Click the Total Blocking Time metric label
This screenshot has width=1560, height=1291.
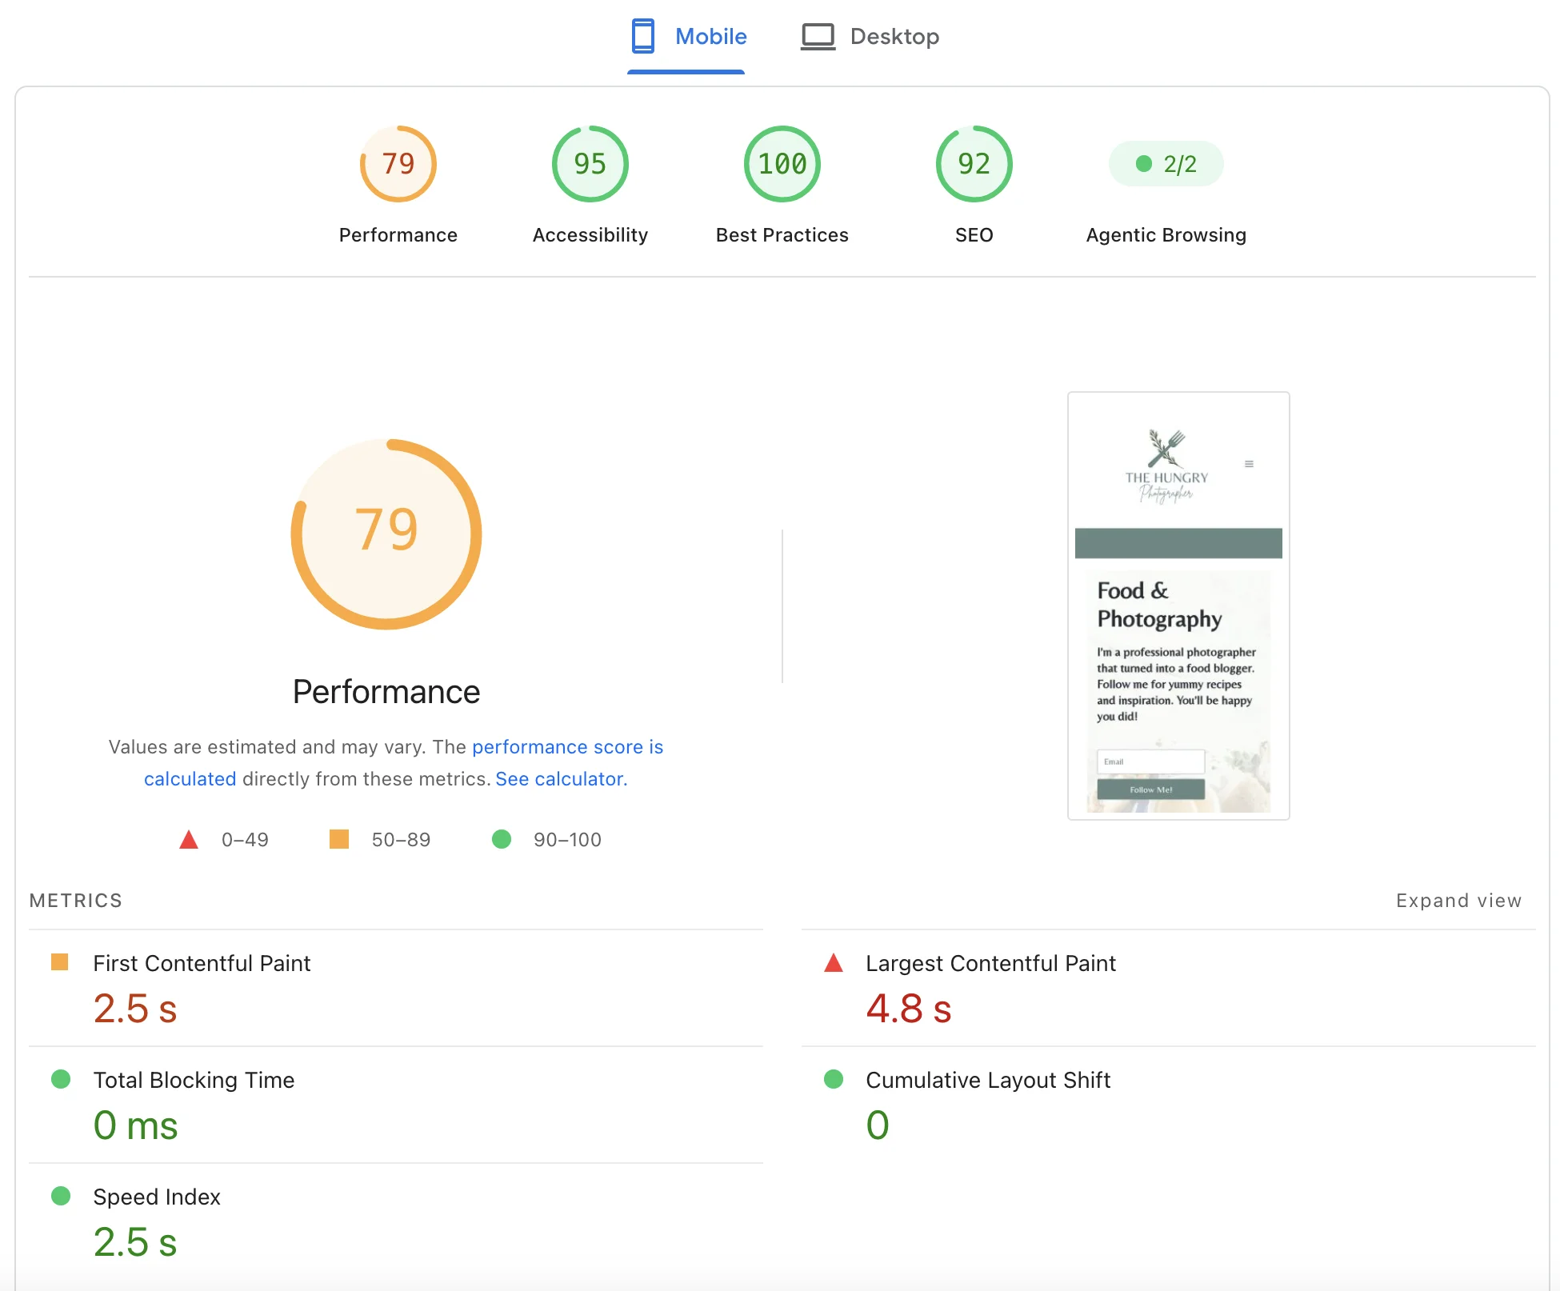pyautogui.click(x=194, y=1080)
